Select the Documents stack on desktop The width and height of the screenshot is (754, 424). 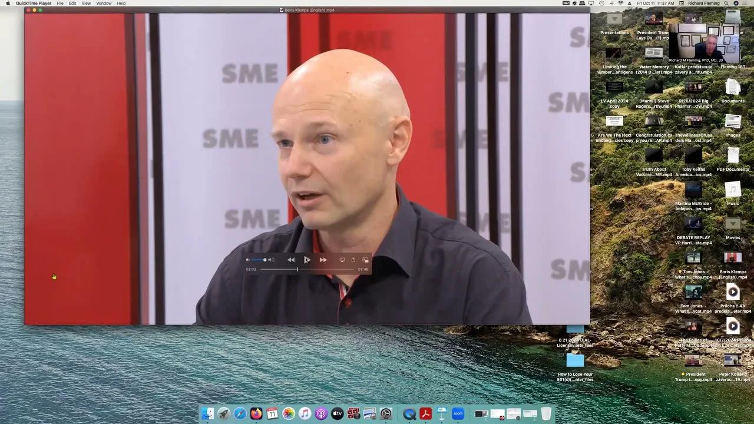pyautogui.click(x=733, y=88)
